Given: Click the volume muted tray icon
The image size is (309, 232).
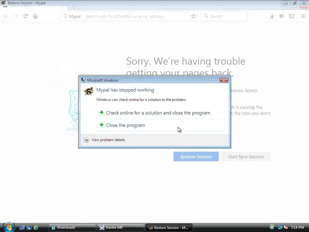Looking at the screenshot, I should [286, 227].
